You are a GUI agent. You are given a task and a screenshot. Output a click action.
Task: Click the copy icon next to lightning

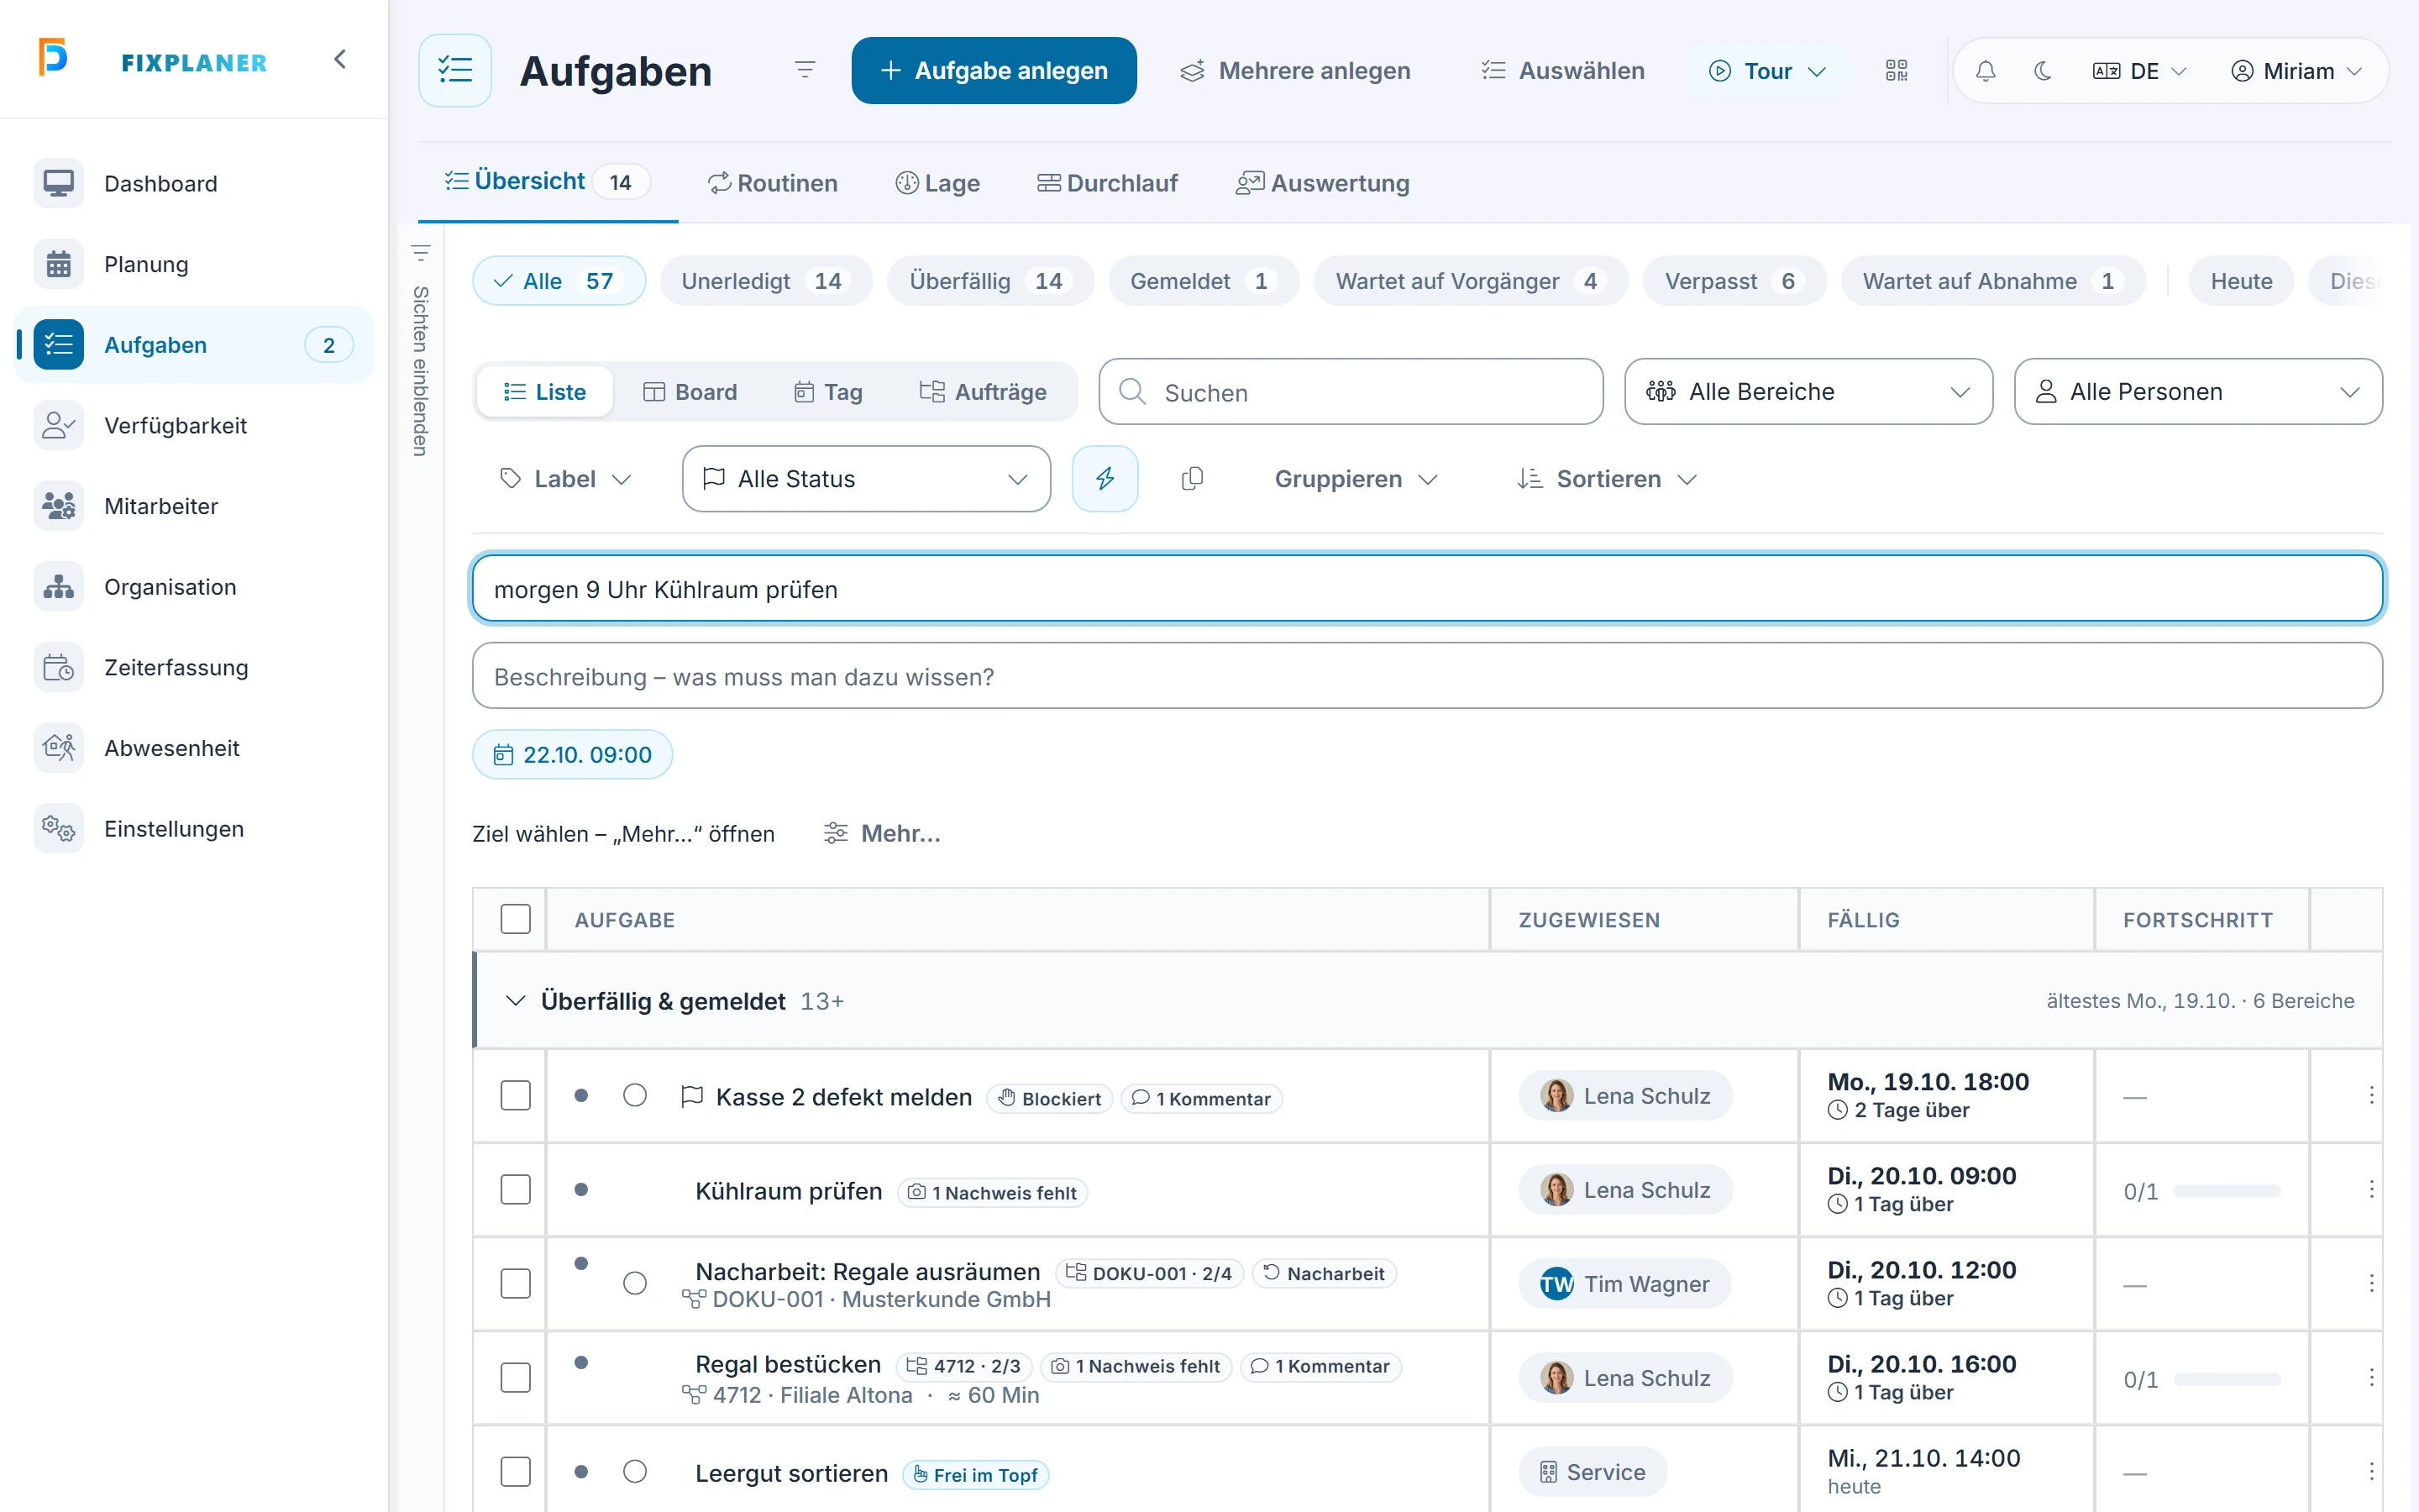1192,479
